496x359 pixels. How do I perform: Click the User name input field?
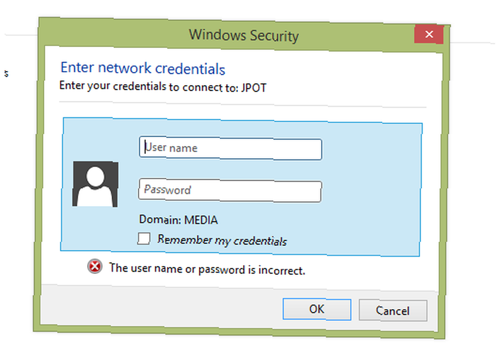point(230,149)
